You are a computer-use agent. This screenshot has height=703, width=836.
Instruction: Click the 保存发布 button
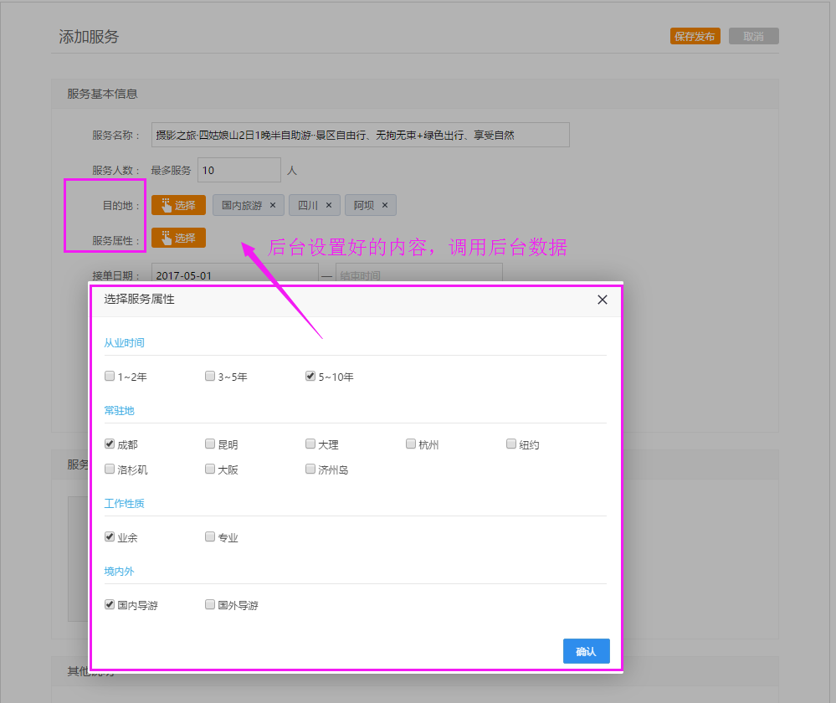point(695,37)
